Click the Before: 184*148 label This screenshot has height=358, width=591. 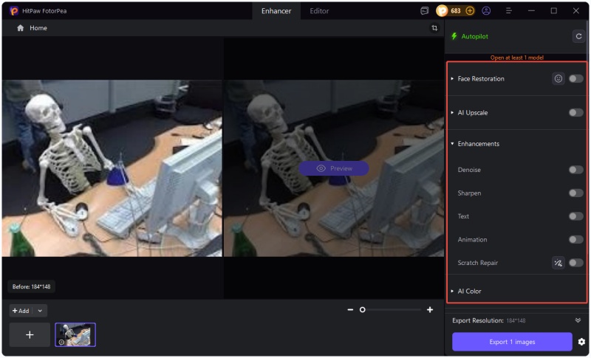pos(31,287)
